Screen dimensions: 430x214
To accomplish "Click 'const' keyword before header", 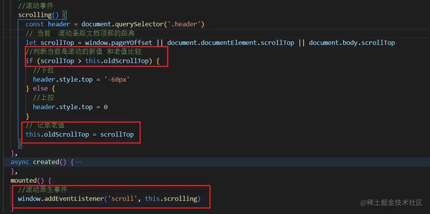I will coord(35,24).
